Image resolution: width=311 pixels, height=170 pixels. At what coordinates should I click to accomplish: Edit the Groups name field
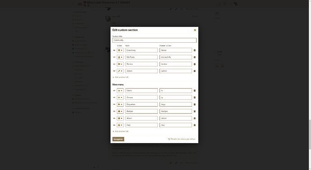(x=142, y=98)
